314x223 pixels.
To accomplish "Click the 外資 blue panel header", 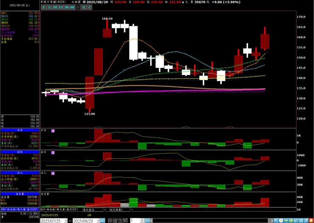I will pos(20,130).
